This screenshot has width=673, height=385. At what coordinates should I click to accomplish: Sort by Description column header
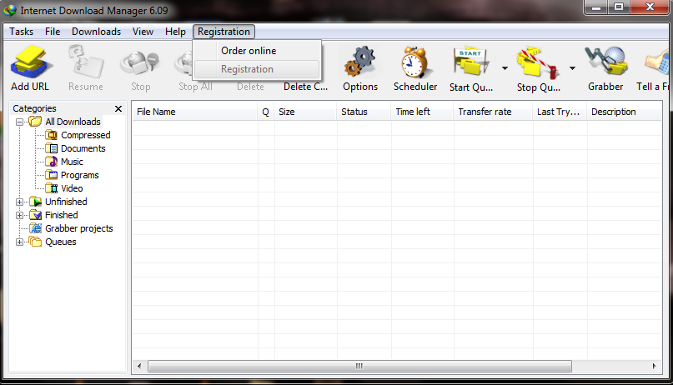[x=624, y=112]
